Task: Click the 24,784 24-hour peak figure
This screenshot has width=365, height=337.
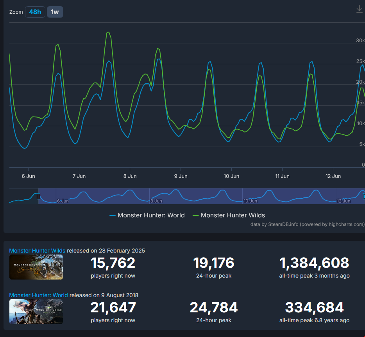Action: 214,307
